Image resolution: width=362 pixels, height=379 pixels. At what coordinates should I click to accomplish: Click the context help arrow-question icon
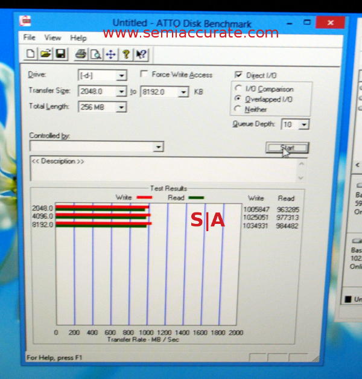141,54
